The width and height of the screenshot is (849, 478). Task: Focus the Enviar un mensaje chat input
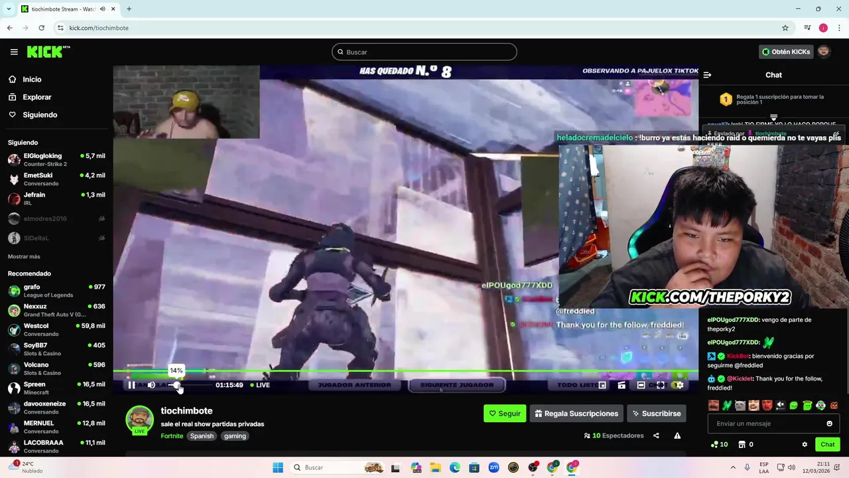[x=773, y=424]
